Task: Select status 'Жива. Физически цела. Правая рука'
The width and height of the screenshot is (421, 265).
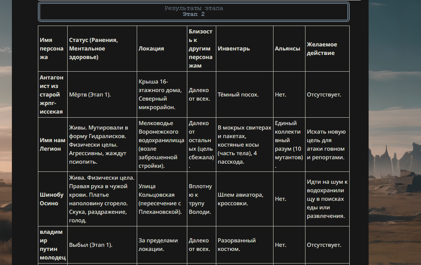Action: tap(102, 199)
